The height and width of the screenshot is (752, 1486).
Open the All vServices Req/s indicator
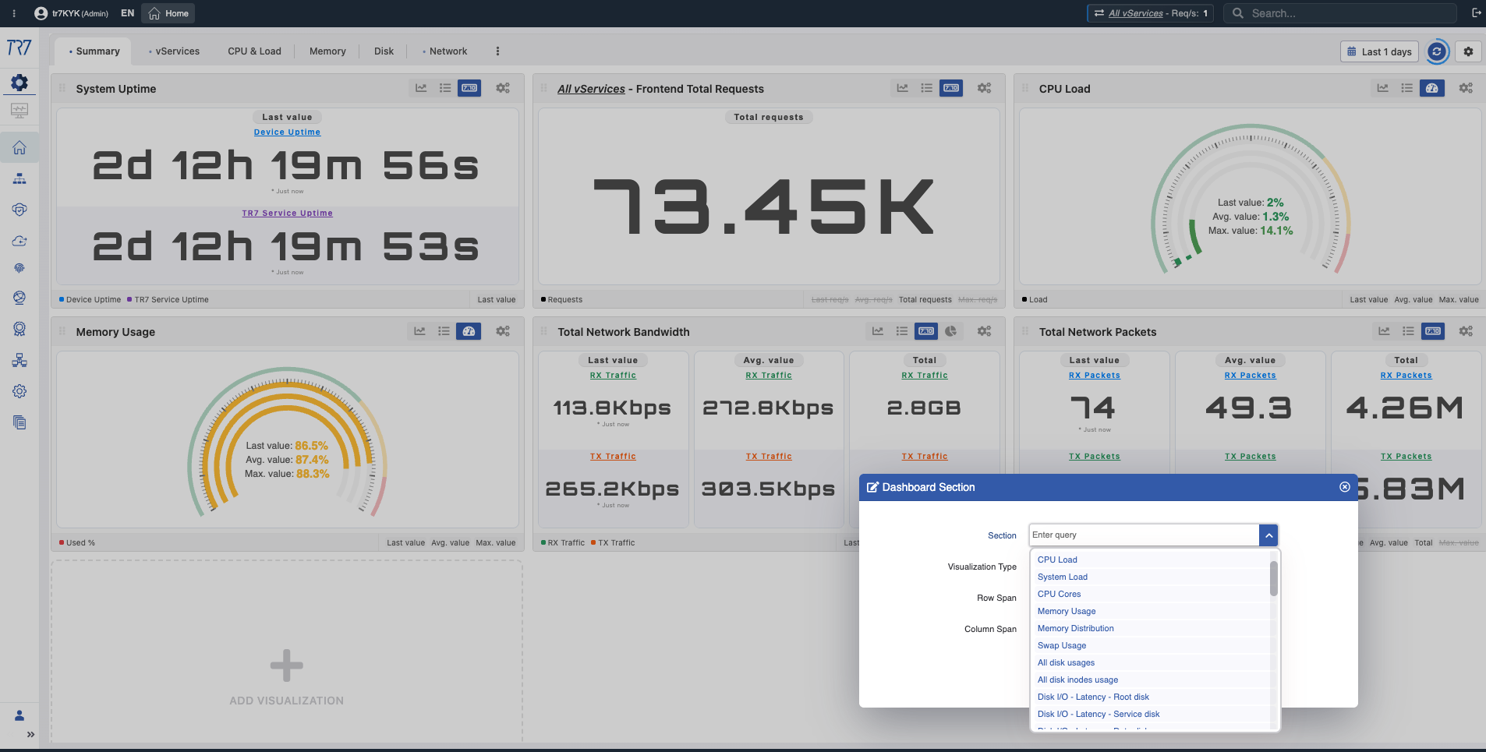pyautogui.click(x=1150, y=13)
